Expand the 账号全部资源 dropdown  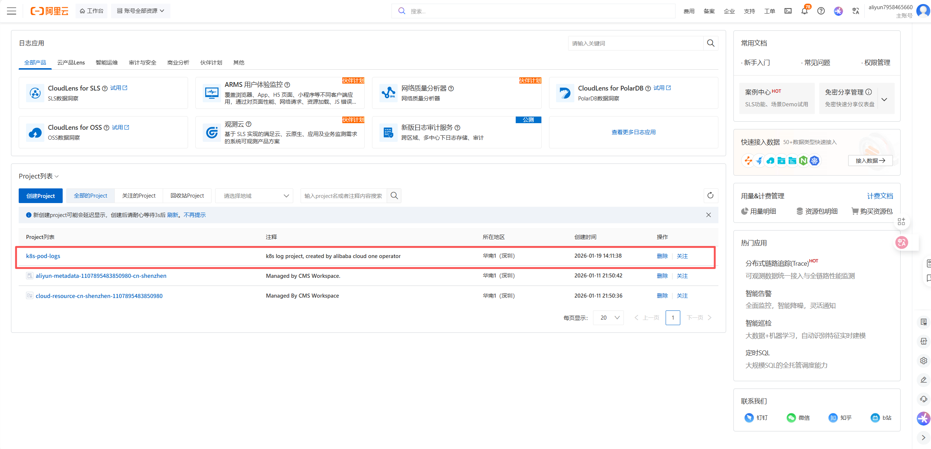point(141,11)
